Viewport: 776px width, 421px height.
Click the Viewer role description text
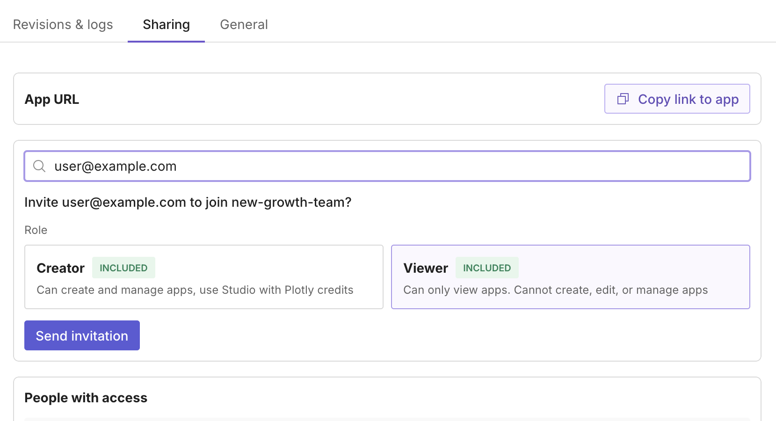coord(556,290)
